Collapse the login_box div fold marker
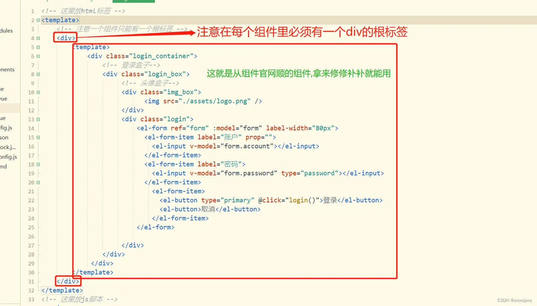537x306 pixels. click(38, 74)
